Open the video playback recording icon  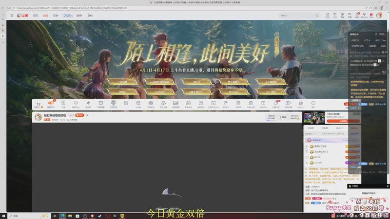point(288,104)
